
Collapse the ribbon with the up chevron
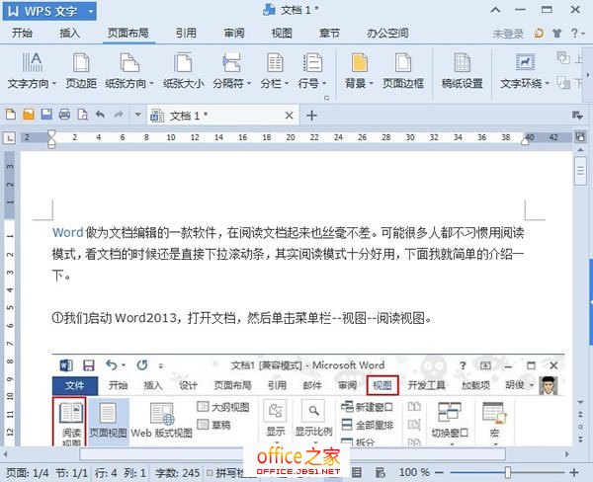[495, 10]
